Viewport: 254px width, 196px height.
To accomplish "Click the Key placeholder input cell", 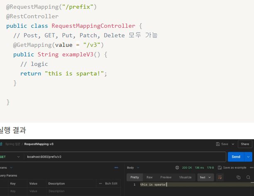I will (x=18, y=191).
